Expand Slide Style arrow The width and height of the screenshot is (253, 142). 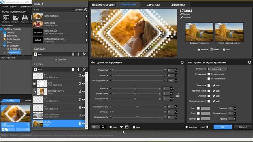(86, 24)
